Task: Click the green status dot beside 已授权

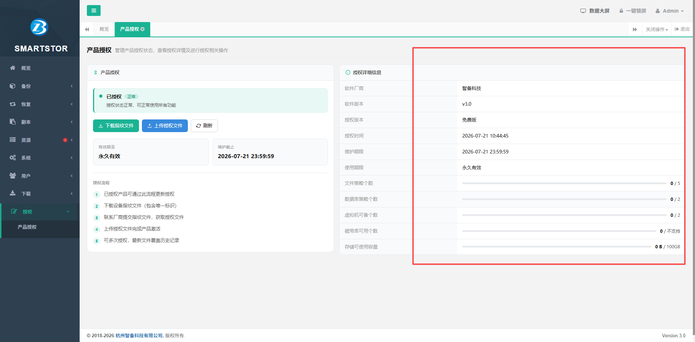Action: tap(101, 96)
